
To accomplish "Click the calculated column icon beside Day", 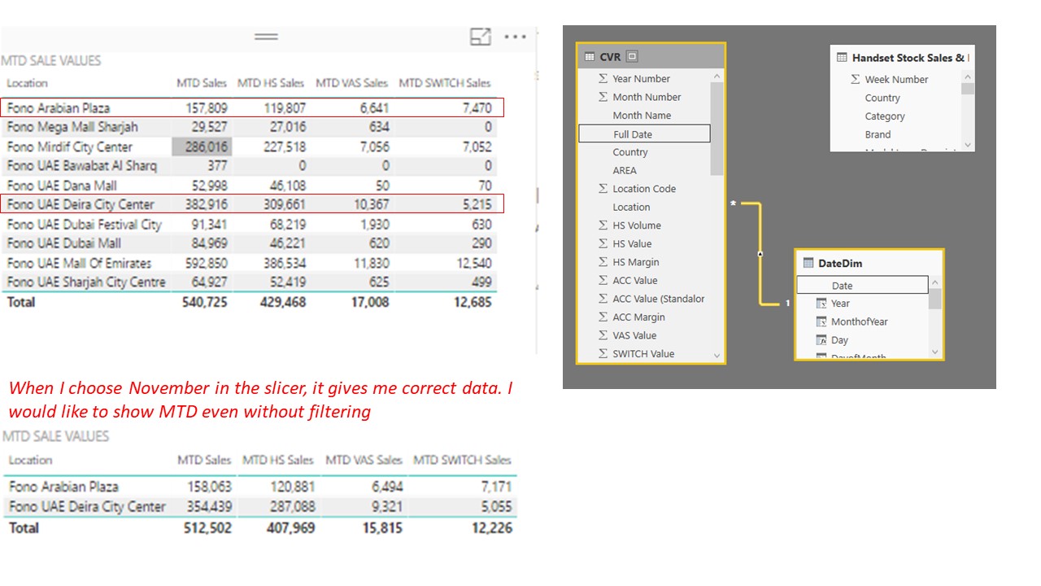I will click(x=821, y=340).
